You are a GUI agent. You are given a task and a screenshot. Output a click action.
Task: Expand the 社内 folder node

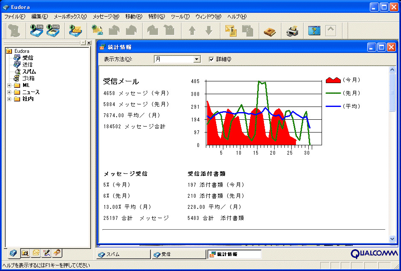tap(9, 99)
